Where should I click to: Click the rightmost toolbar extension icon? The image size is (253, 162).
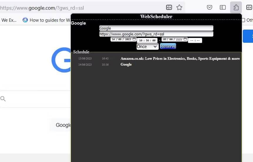[x=249, y=7]
